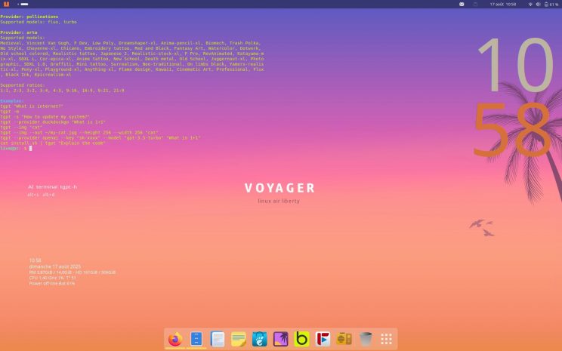Click the terminal prompt cursor line
562x351 pixels.
tap(16, 148)
